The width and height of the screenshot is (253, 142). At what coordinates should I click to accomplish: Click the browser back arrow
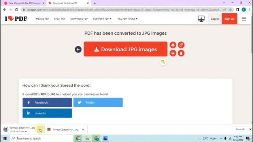tap(4, 9)
